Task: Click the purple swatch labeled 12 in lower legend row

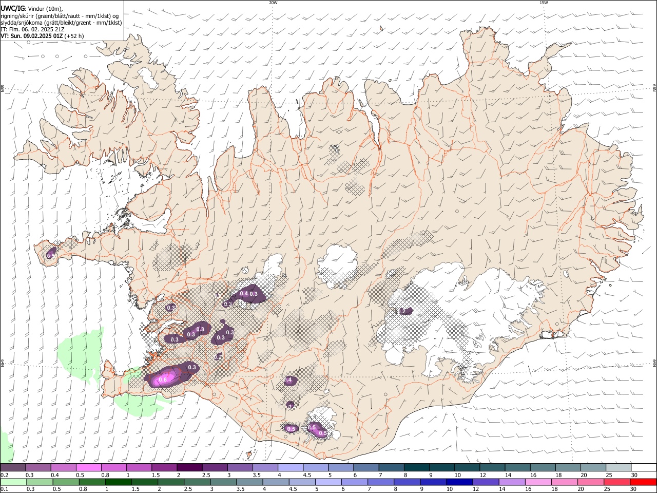Action: (486, 482)
